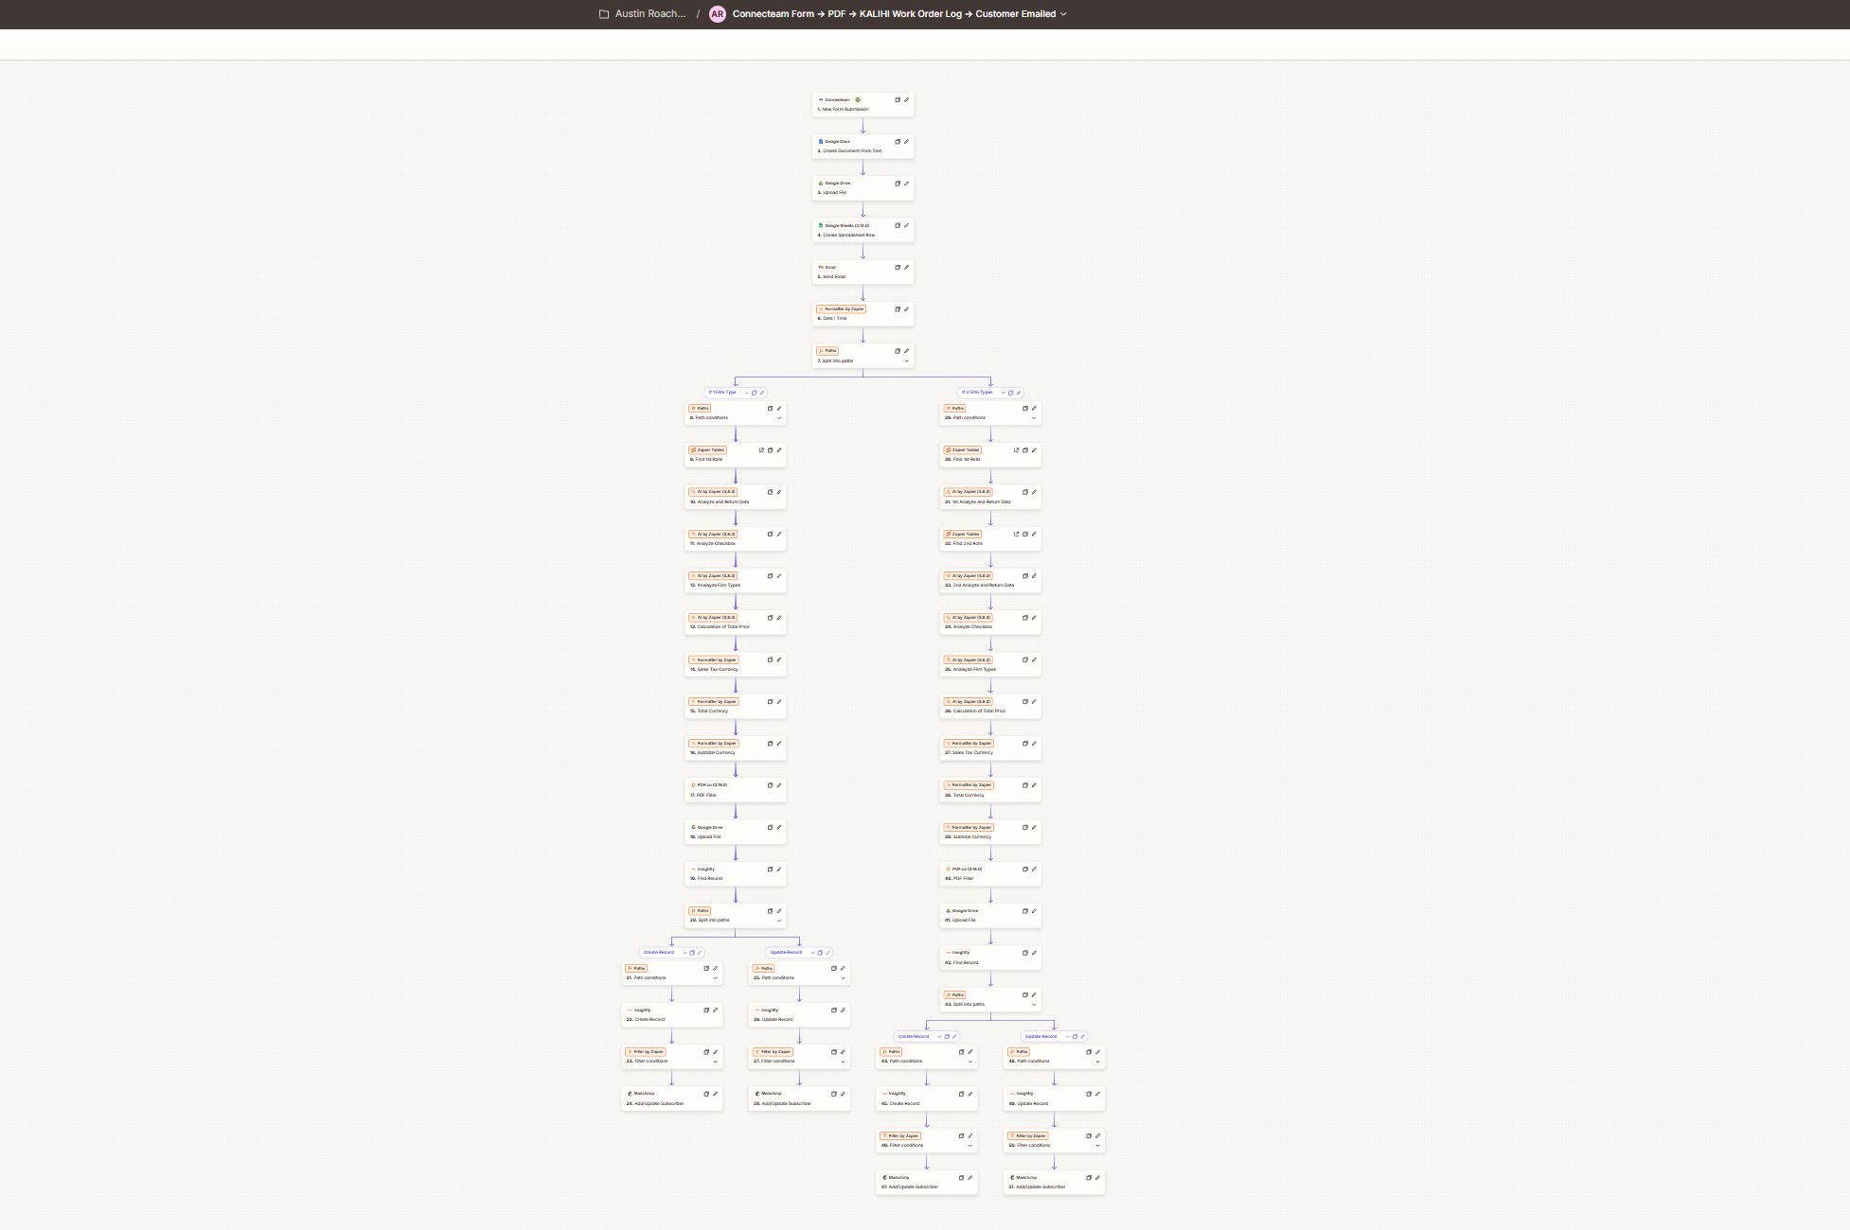Expand the chevron on step 23 Filter conditions
1850x1230 pixels.
click(x=715, y=1062)
